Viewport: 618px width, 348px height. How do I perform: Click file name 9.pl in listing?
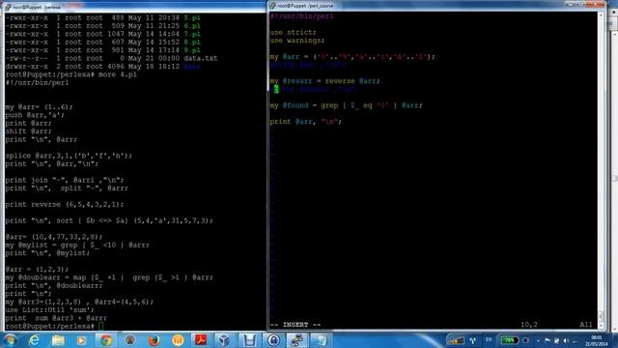(x=192, y=50)
